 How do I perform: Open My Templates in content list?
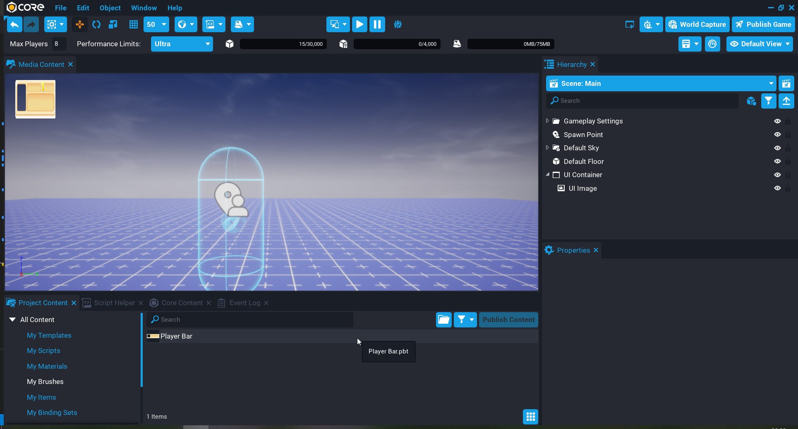tap(49, 335)
